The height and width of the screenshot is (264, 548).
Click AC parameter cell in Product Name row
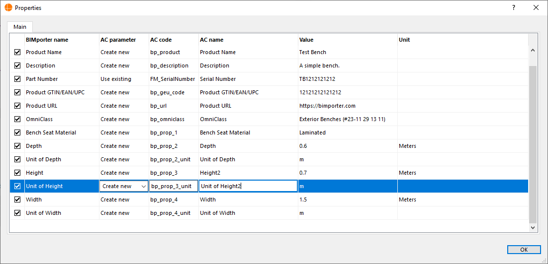coord(124,52)
